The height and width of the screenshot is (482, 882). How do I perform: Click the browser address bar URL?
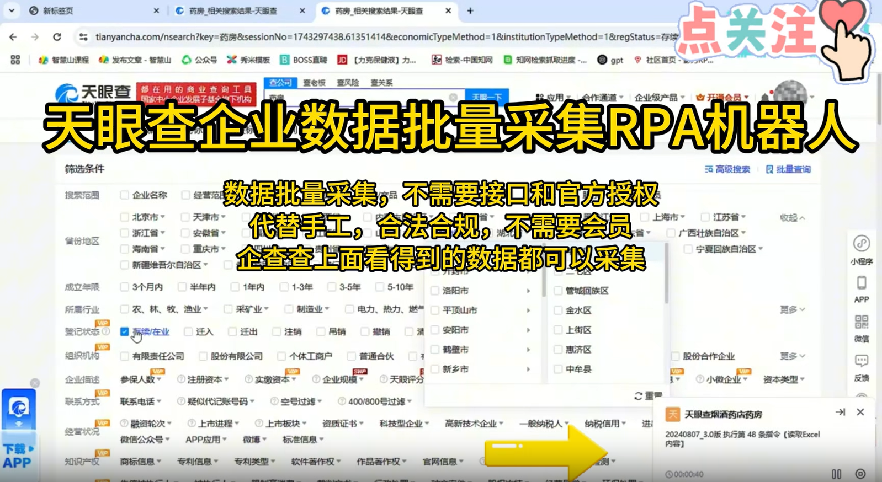pos(386,37)
